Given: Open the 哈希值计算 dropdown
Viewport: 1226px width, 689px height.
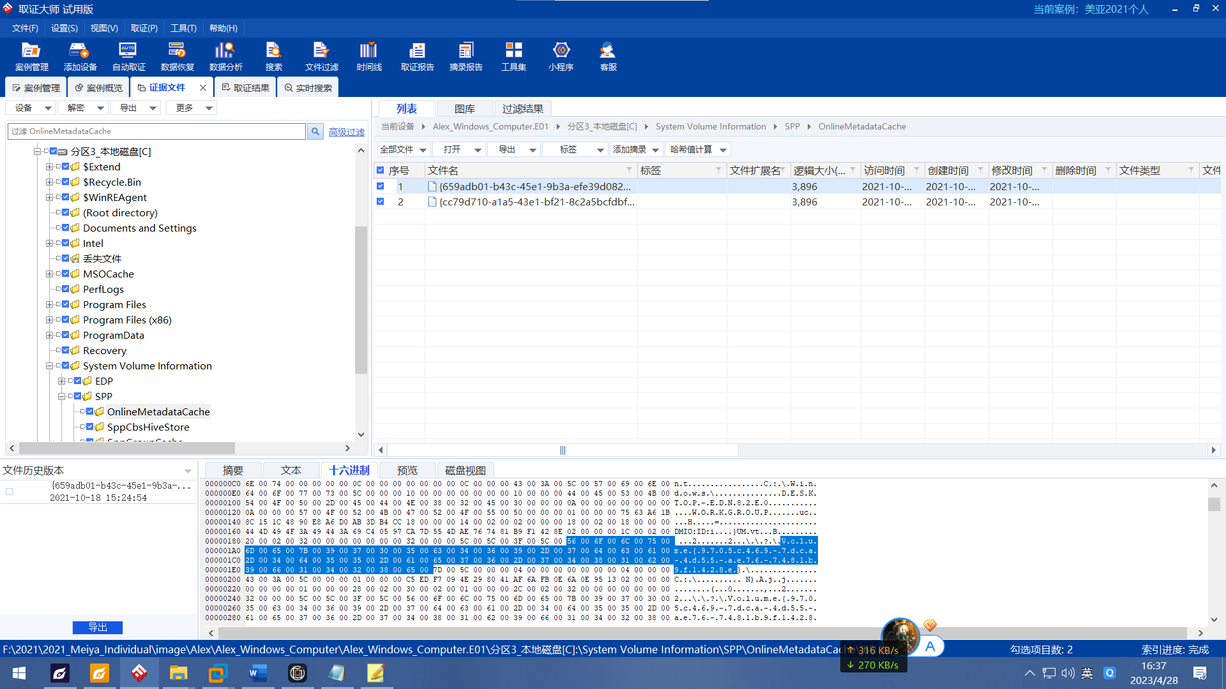Looking at the screenshot, I should (x=698, y=149).
